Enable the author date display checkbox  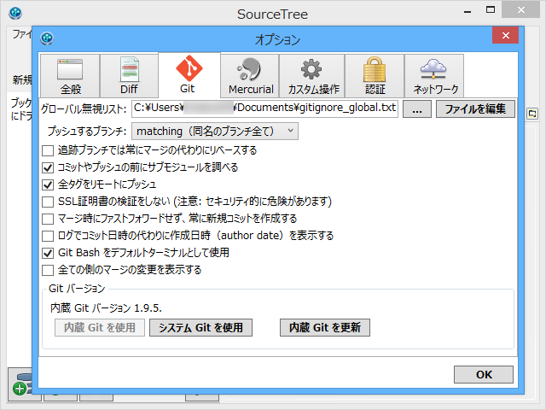48,236
